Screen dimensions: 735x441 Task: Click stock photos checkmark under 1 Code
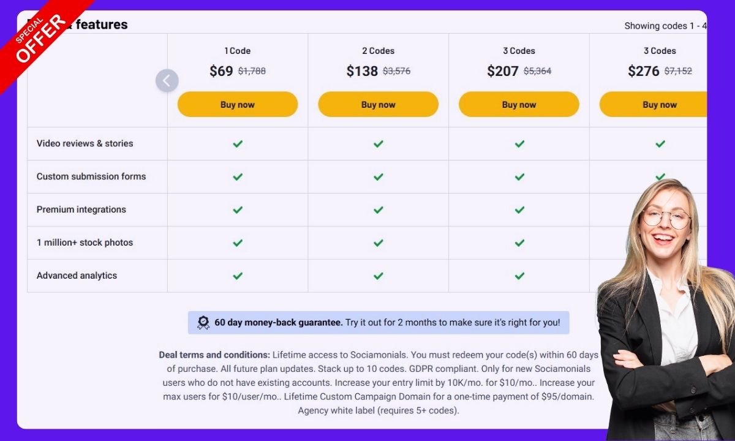click(x=238, y=243)
